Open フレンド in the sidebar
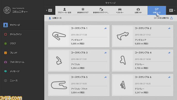 click(x=22, y=53)
